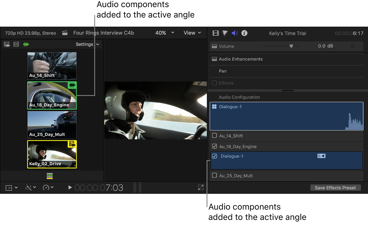
Task: Open the 40% zoom level menu
Action: pyautogui.click(x=164, y=33)
